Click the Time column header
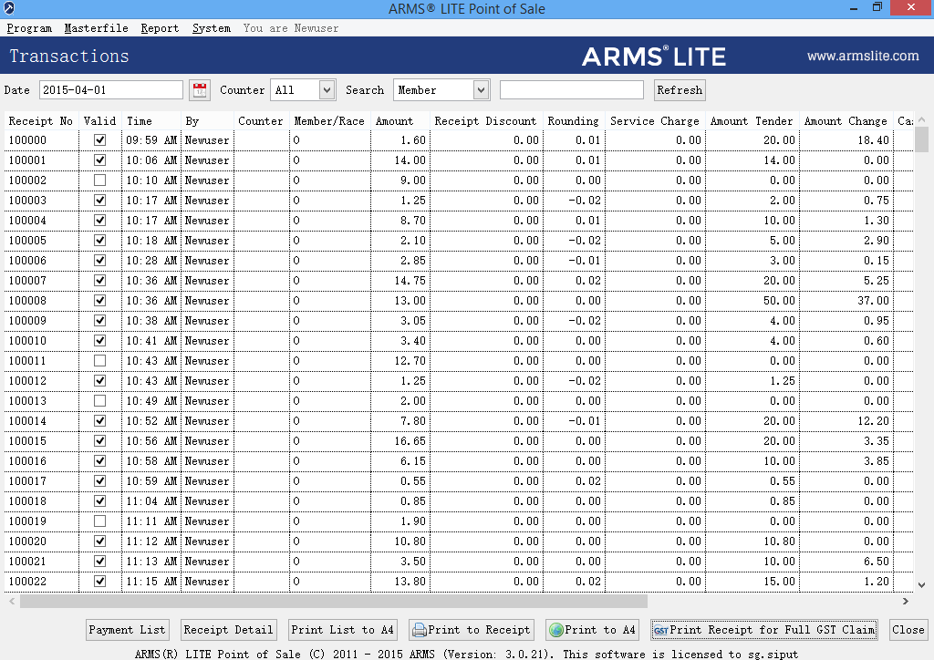Viewport: 934px width, 660px height. [x=151, y=121]
